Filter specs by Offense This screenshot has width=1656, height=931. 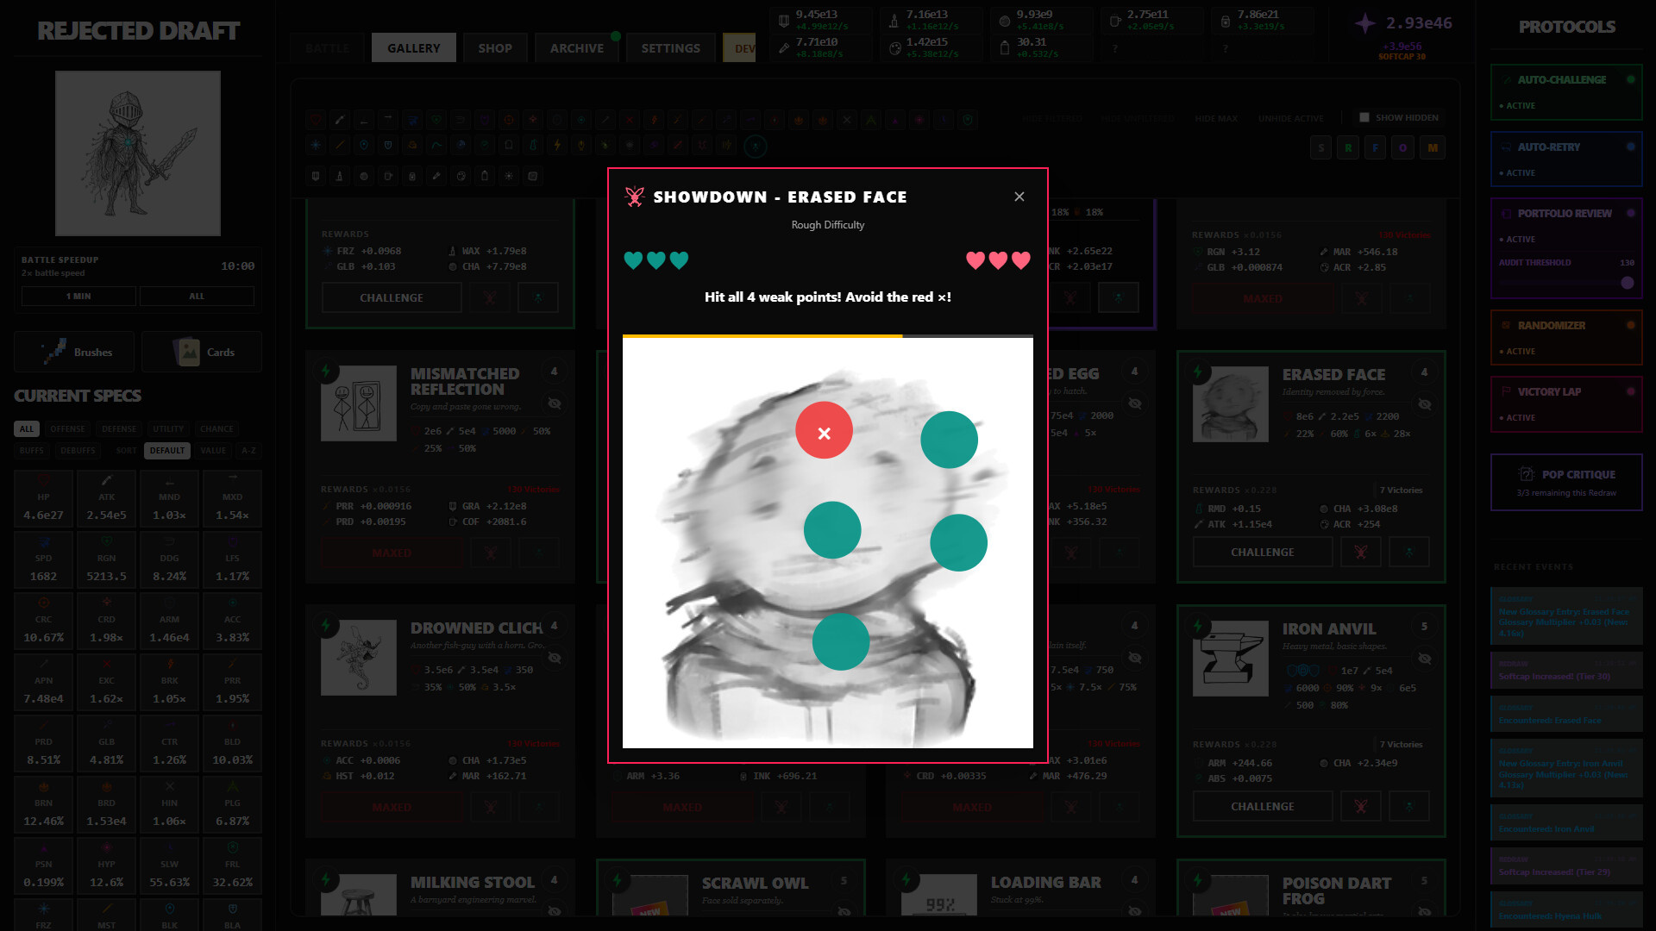tap(67, 428)
